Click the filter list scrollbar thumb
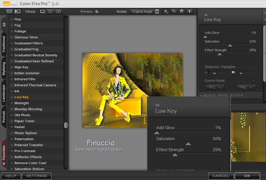The height and width of the screenshot is (180, 266). pos(66,125)
